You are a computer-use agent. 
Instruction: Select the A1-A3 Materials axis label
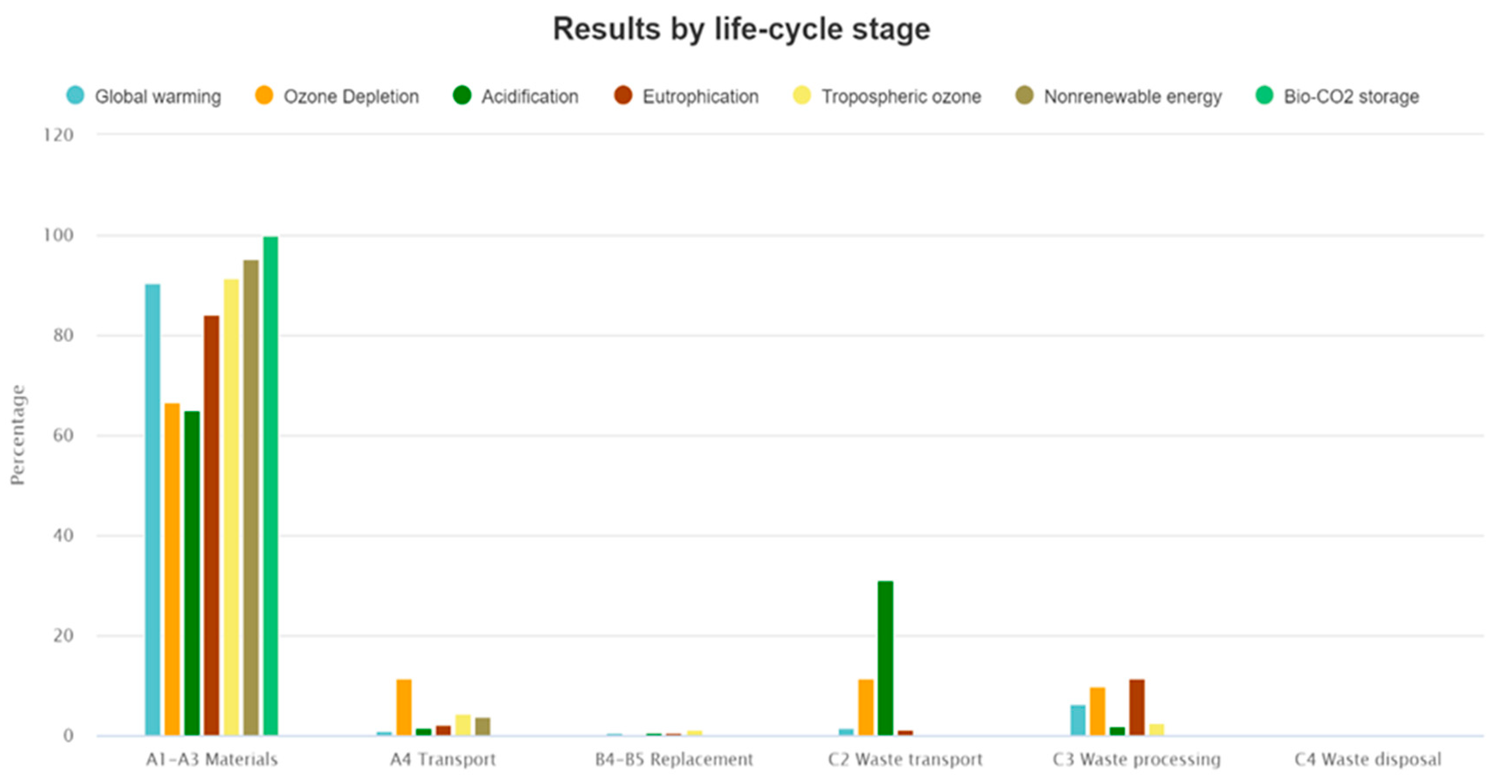(x=212, y=759)
